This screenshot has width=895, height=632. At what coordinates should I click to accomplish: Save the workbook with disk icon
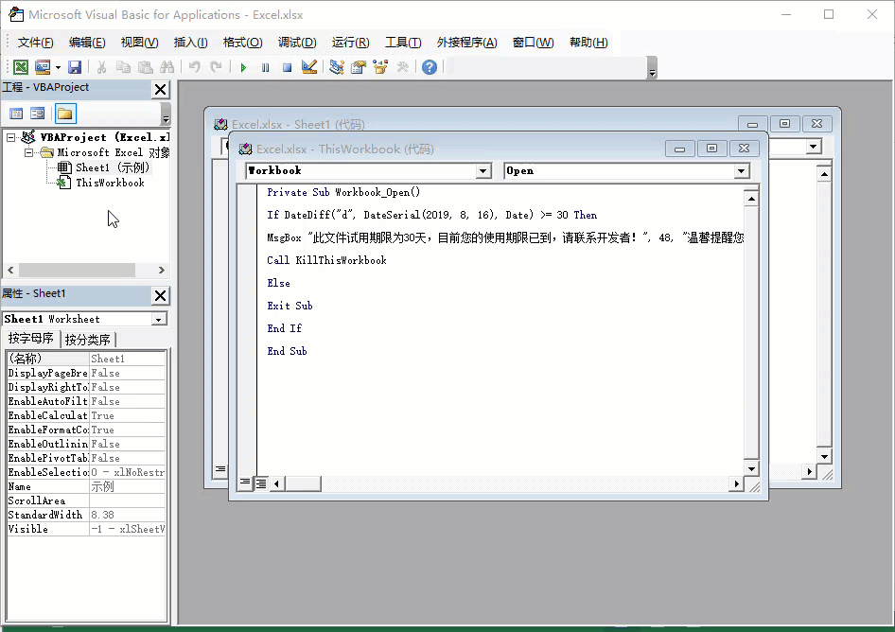[74, 67]
